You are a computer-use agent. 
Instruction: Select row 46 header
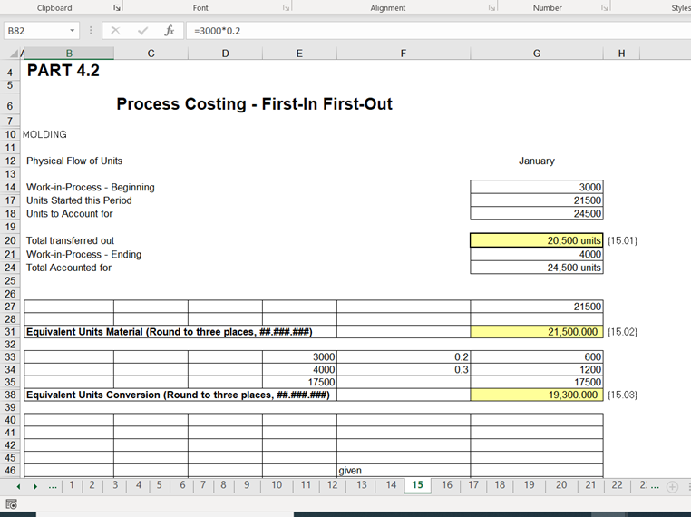click(10, 470)
